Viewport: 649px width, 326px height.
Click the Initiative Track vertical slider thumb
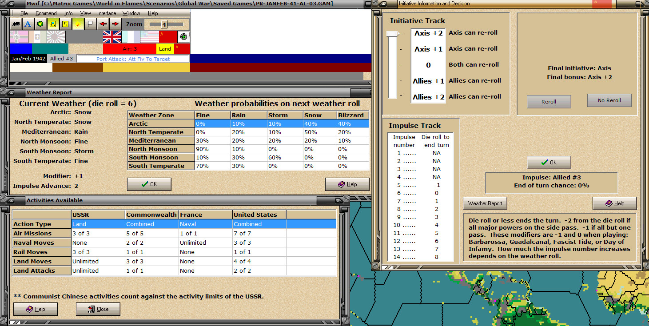tap(393, 34)
